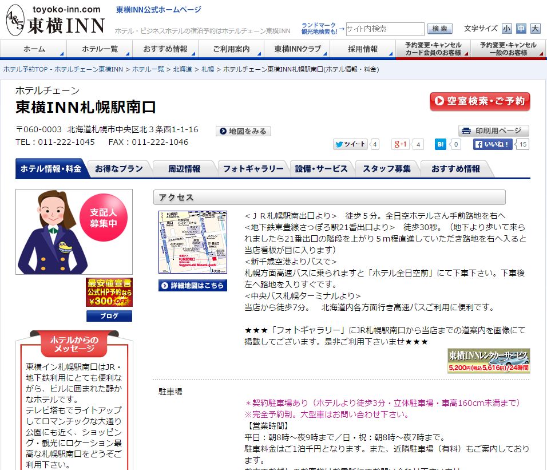
Task: Click the 空室検索・ご予約 red button
Action: 479,101
